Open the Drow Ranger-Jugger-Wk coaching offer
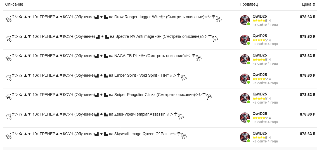The height and width of the screenshot is (150, 317). (113, 18)
